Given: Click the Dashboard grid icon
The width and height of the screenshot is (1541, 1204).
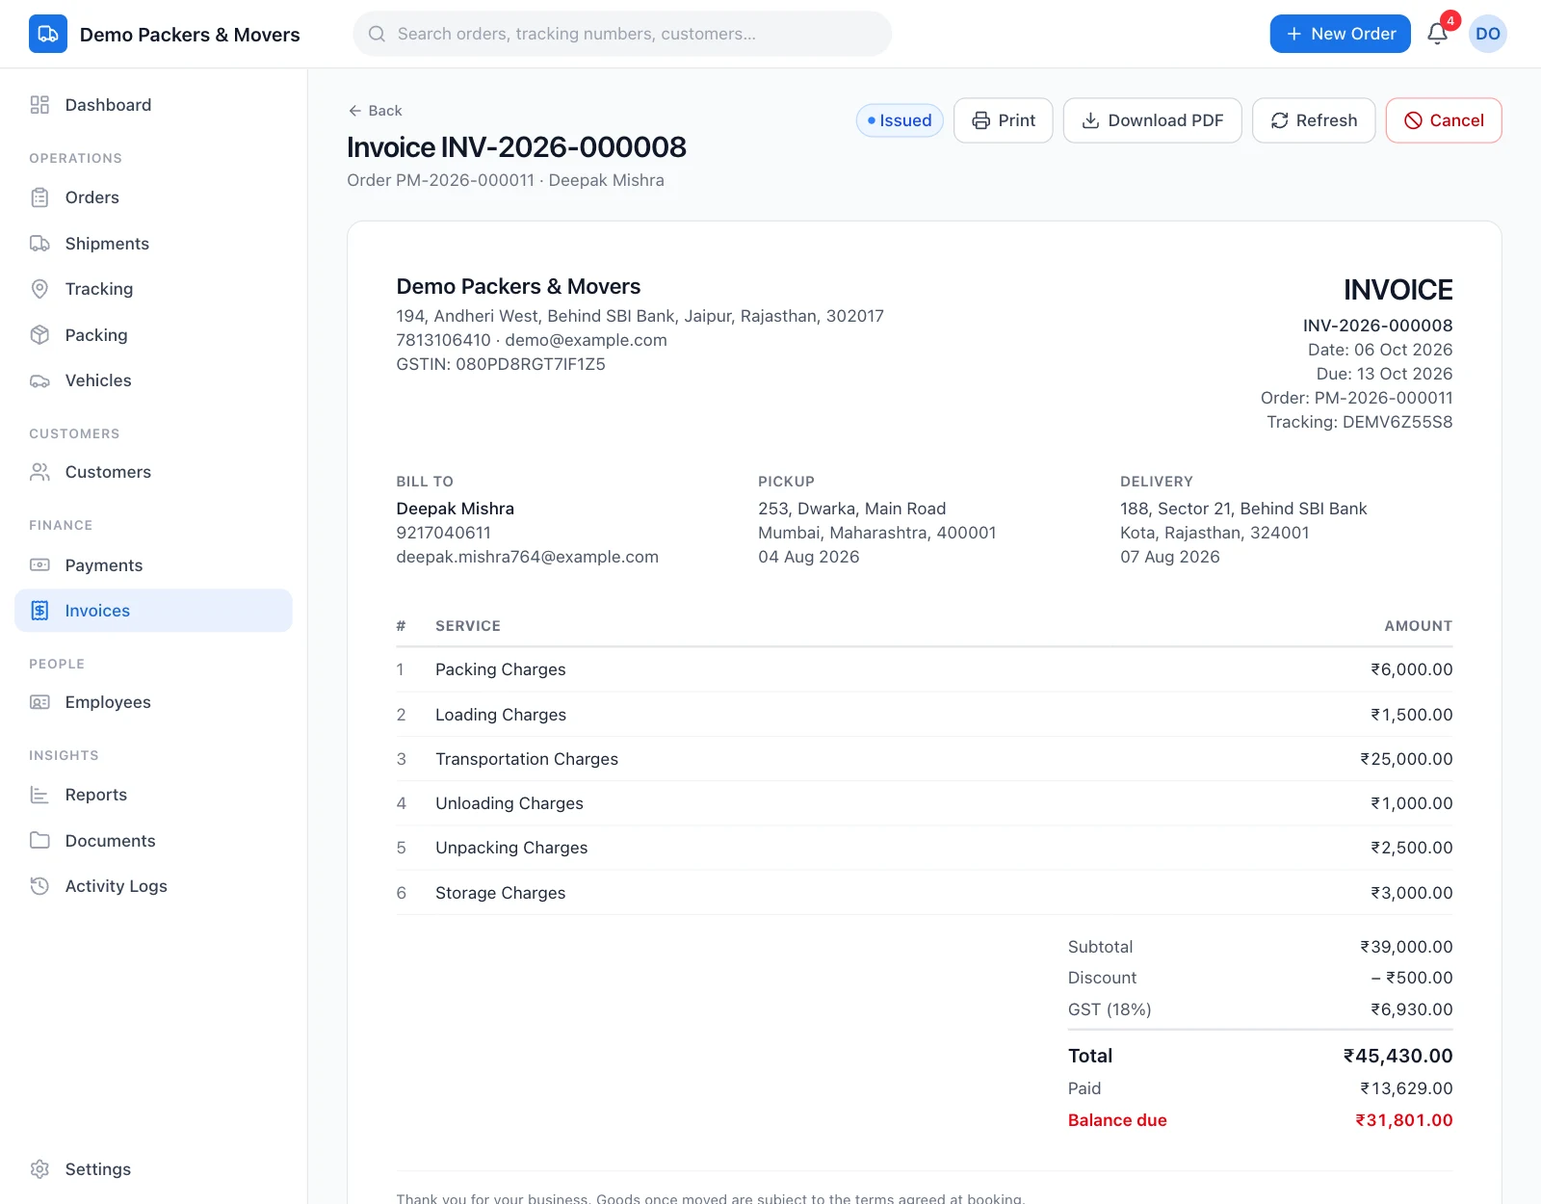Looking at the screenshot, I should pos(39,105).
